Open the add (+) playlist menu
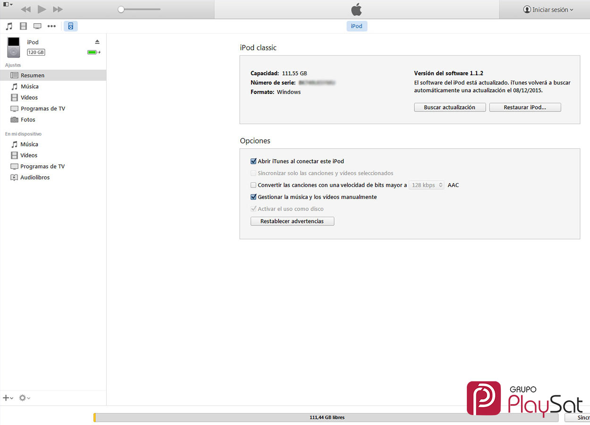 [8, 398]
